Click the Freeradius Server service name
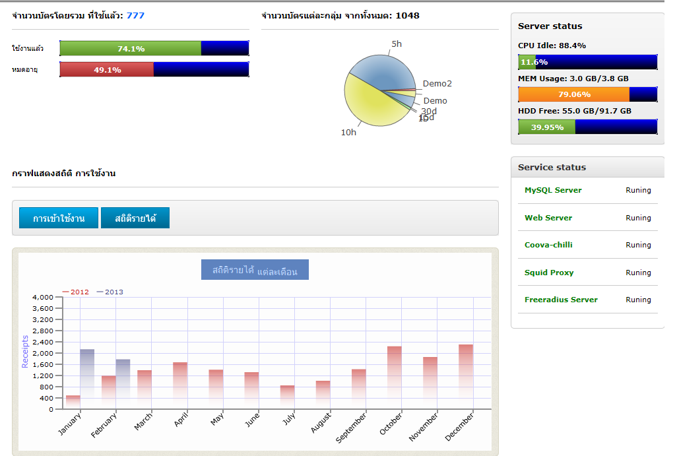The image size is (677, 456). [561, 300]
